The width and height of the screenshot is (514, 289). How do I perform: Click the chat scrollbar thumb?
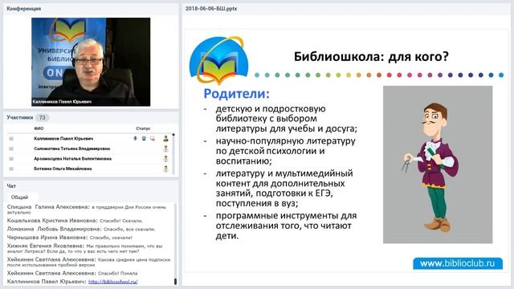pos(175,282)
